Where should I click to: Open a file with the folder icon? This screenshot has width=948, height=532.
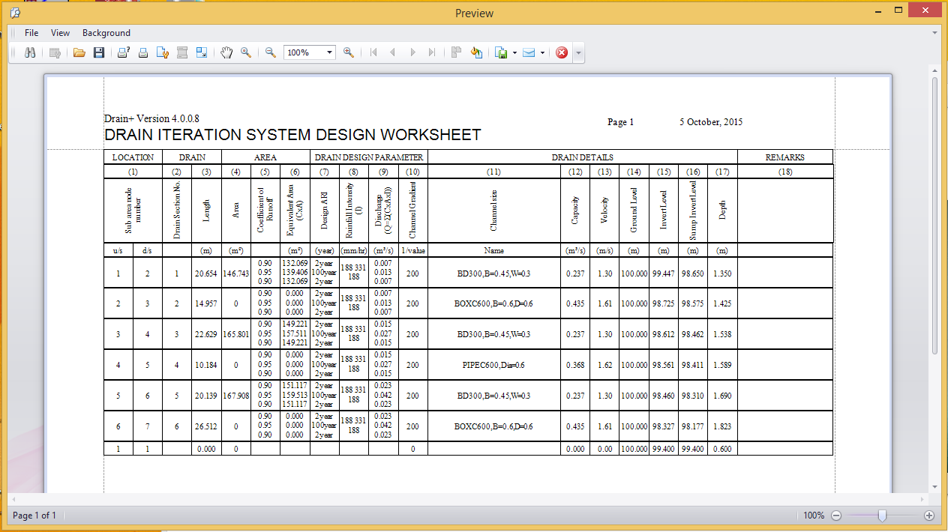tap(79, 52)
